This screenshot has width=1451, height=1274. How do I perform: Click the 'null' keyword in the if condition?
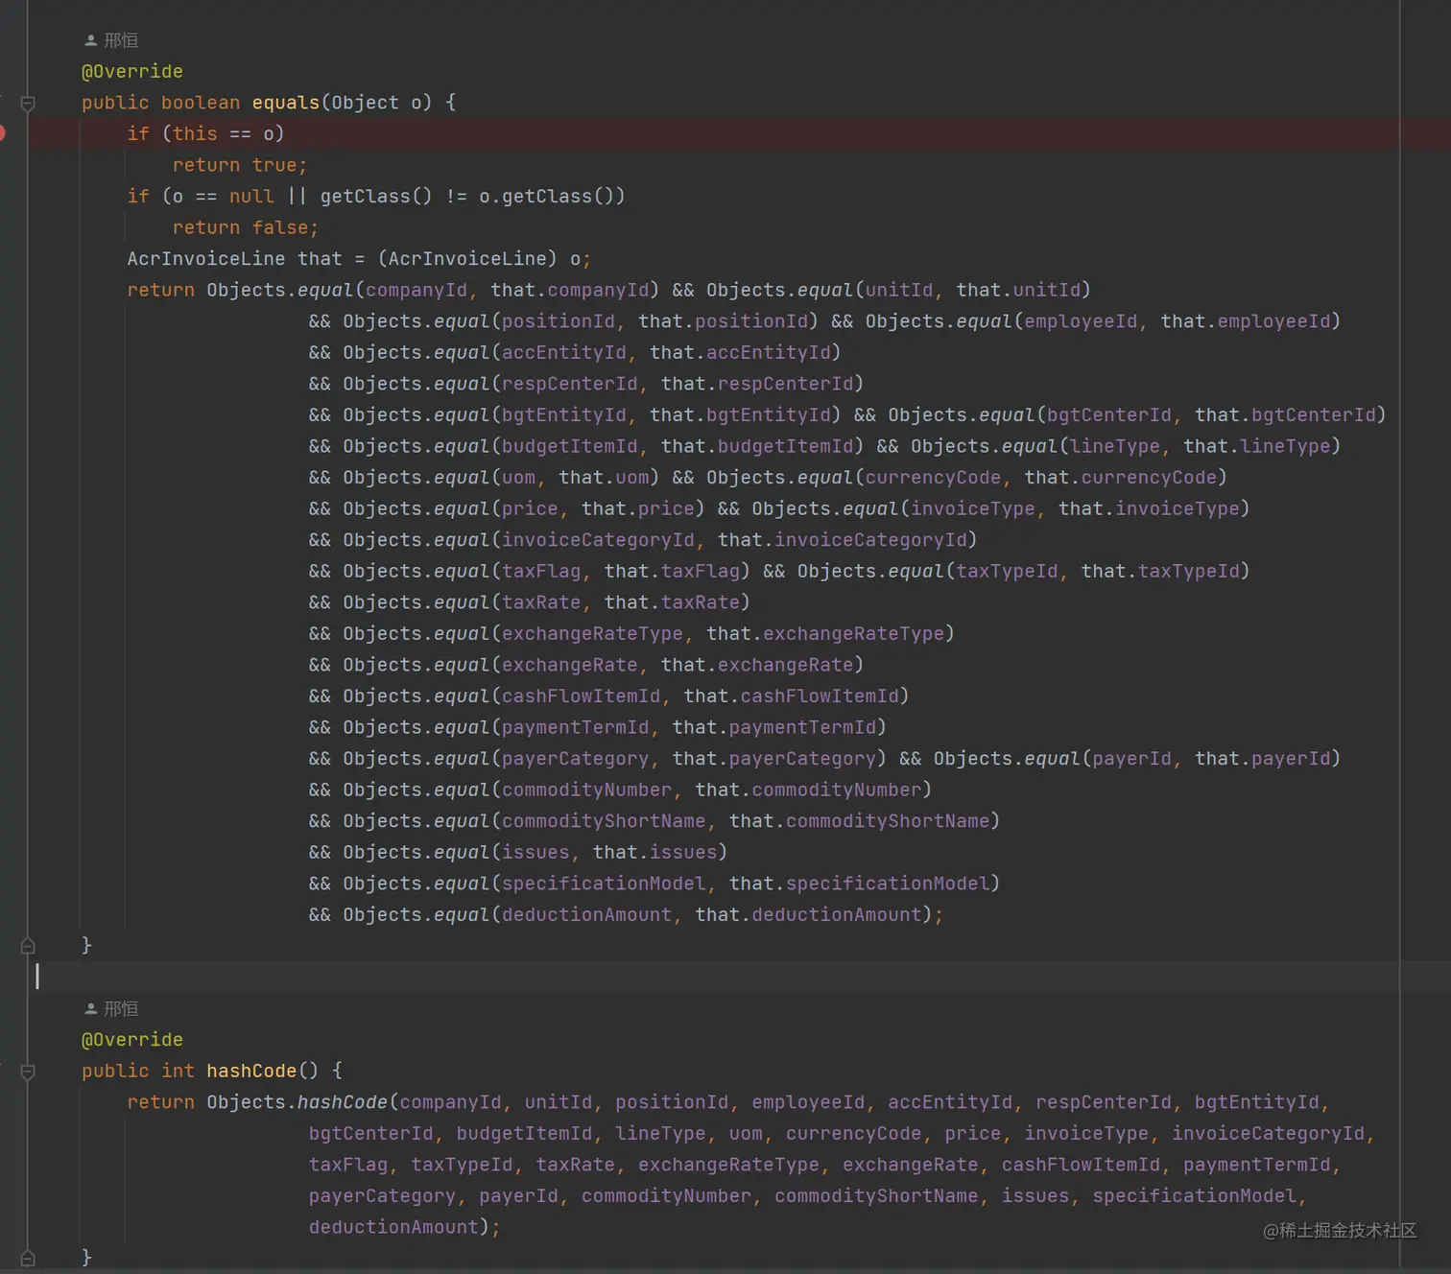click(x=251, y=197)
